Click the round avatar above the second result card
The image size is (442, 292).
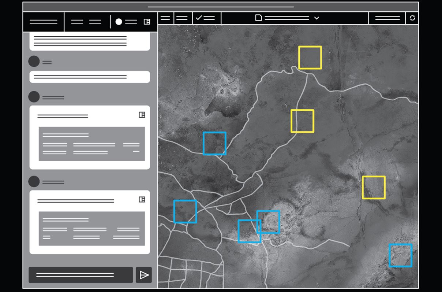[34, 181]
